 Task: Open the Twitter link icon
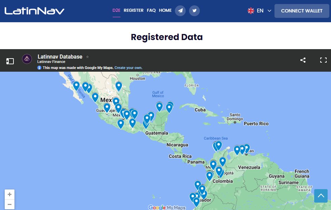[x=194, y=10]
